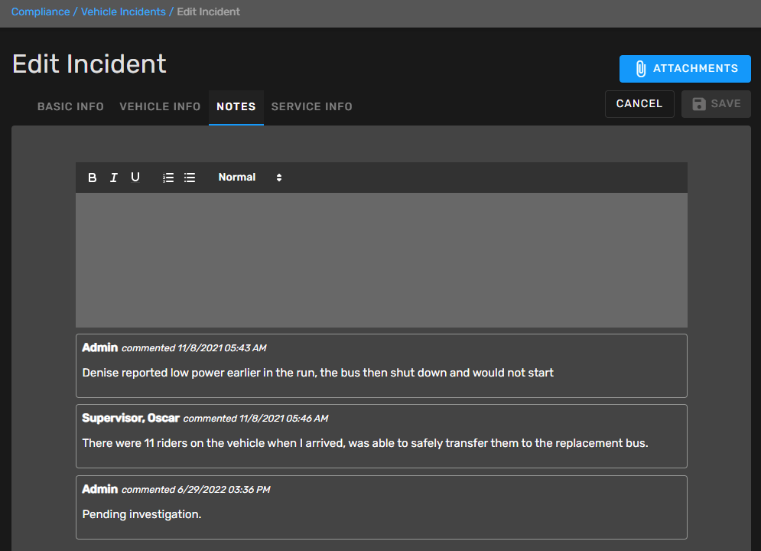Click the up-down arrows beside Normal

(279, 178)
